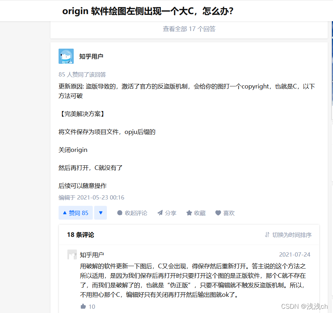Open the commenter's avatar thumbnail
Screen dimensions: 333x313
tap(72, 254)
